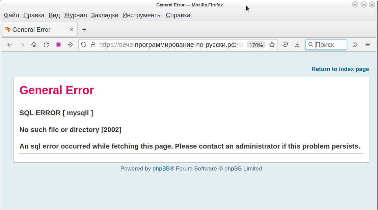This screenshot has height=210, width=378.
Task: Open the Вид menu
Action: [54, 15]
